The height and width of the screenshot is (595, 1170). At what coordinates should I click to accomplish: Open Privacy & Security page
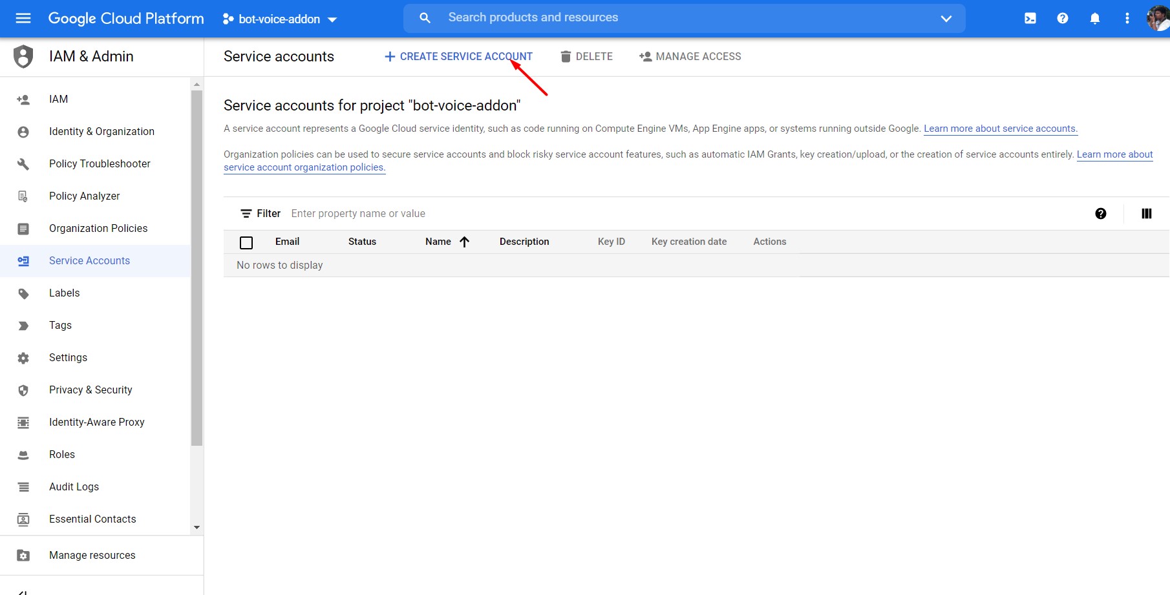[x=90, y=390]
